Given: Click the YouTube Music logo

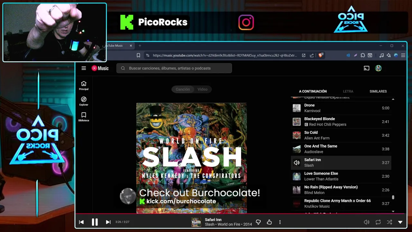Looking at the screenshot, I should point(100,68).
